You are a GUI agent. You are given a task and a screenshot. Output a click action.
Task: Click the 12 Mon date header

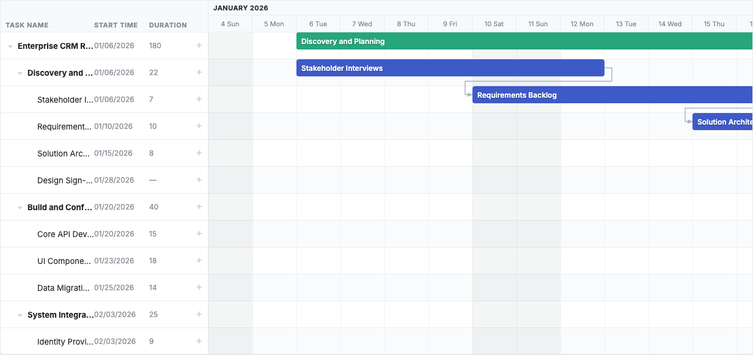[582, 24]
